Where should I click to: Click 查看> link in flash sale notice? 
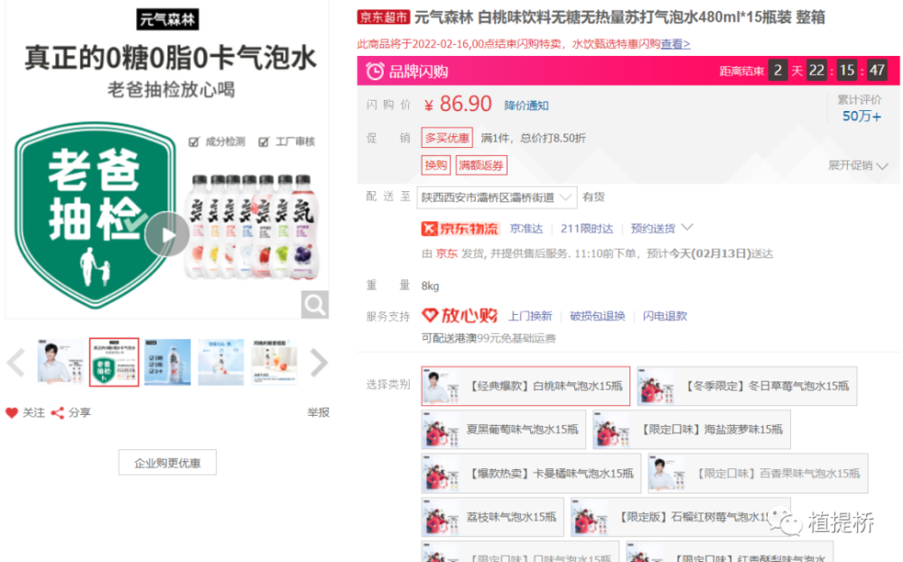(675, 43)
